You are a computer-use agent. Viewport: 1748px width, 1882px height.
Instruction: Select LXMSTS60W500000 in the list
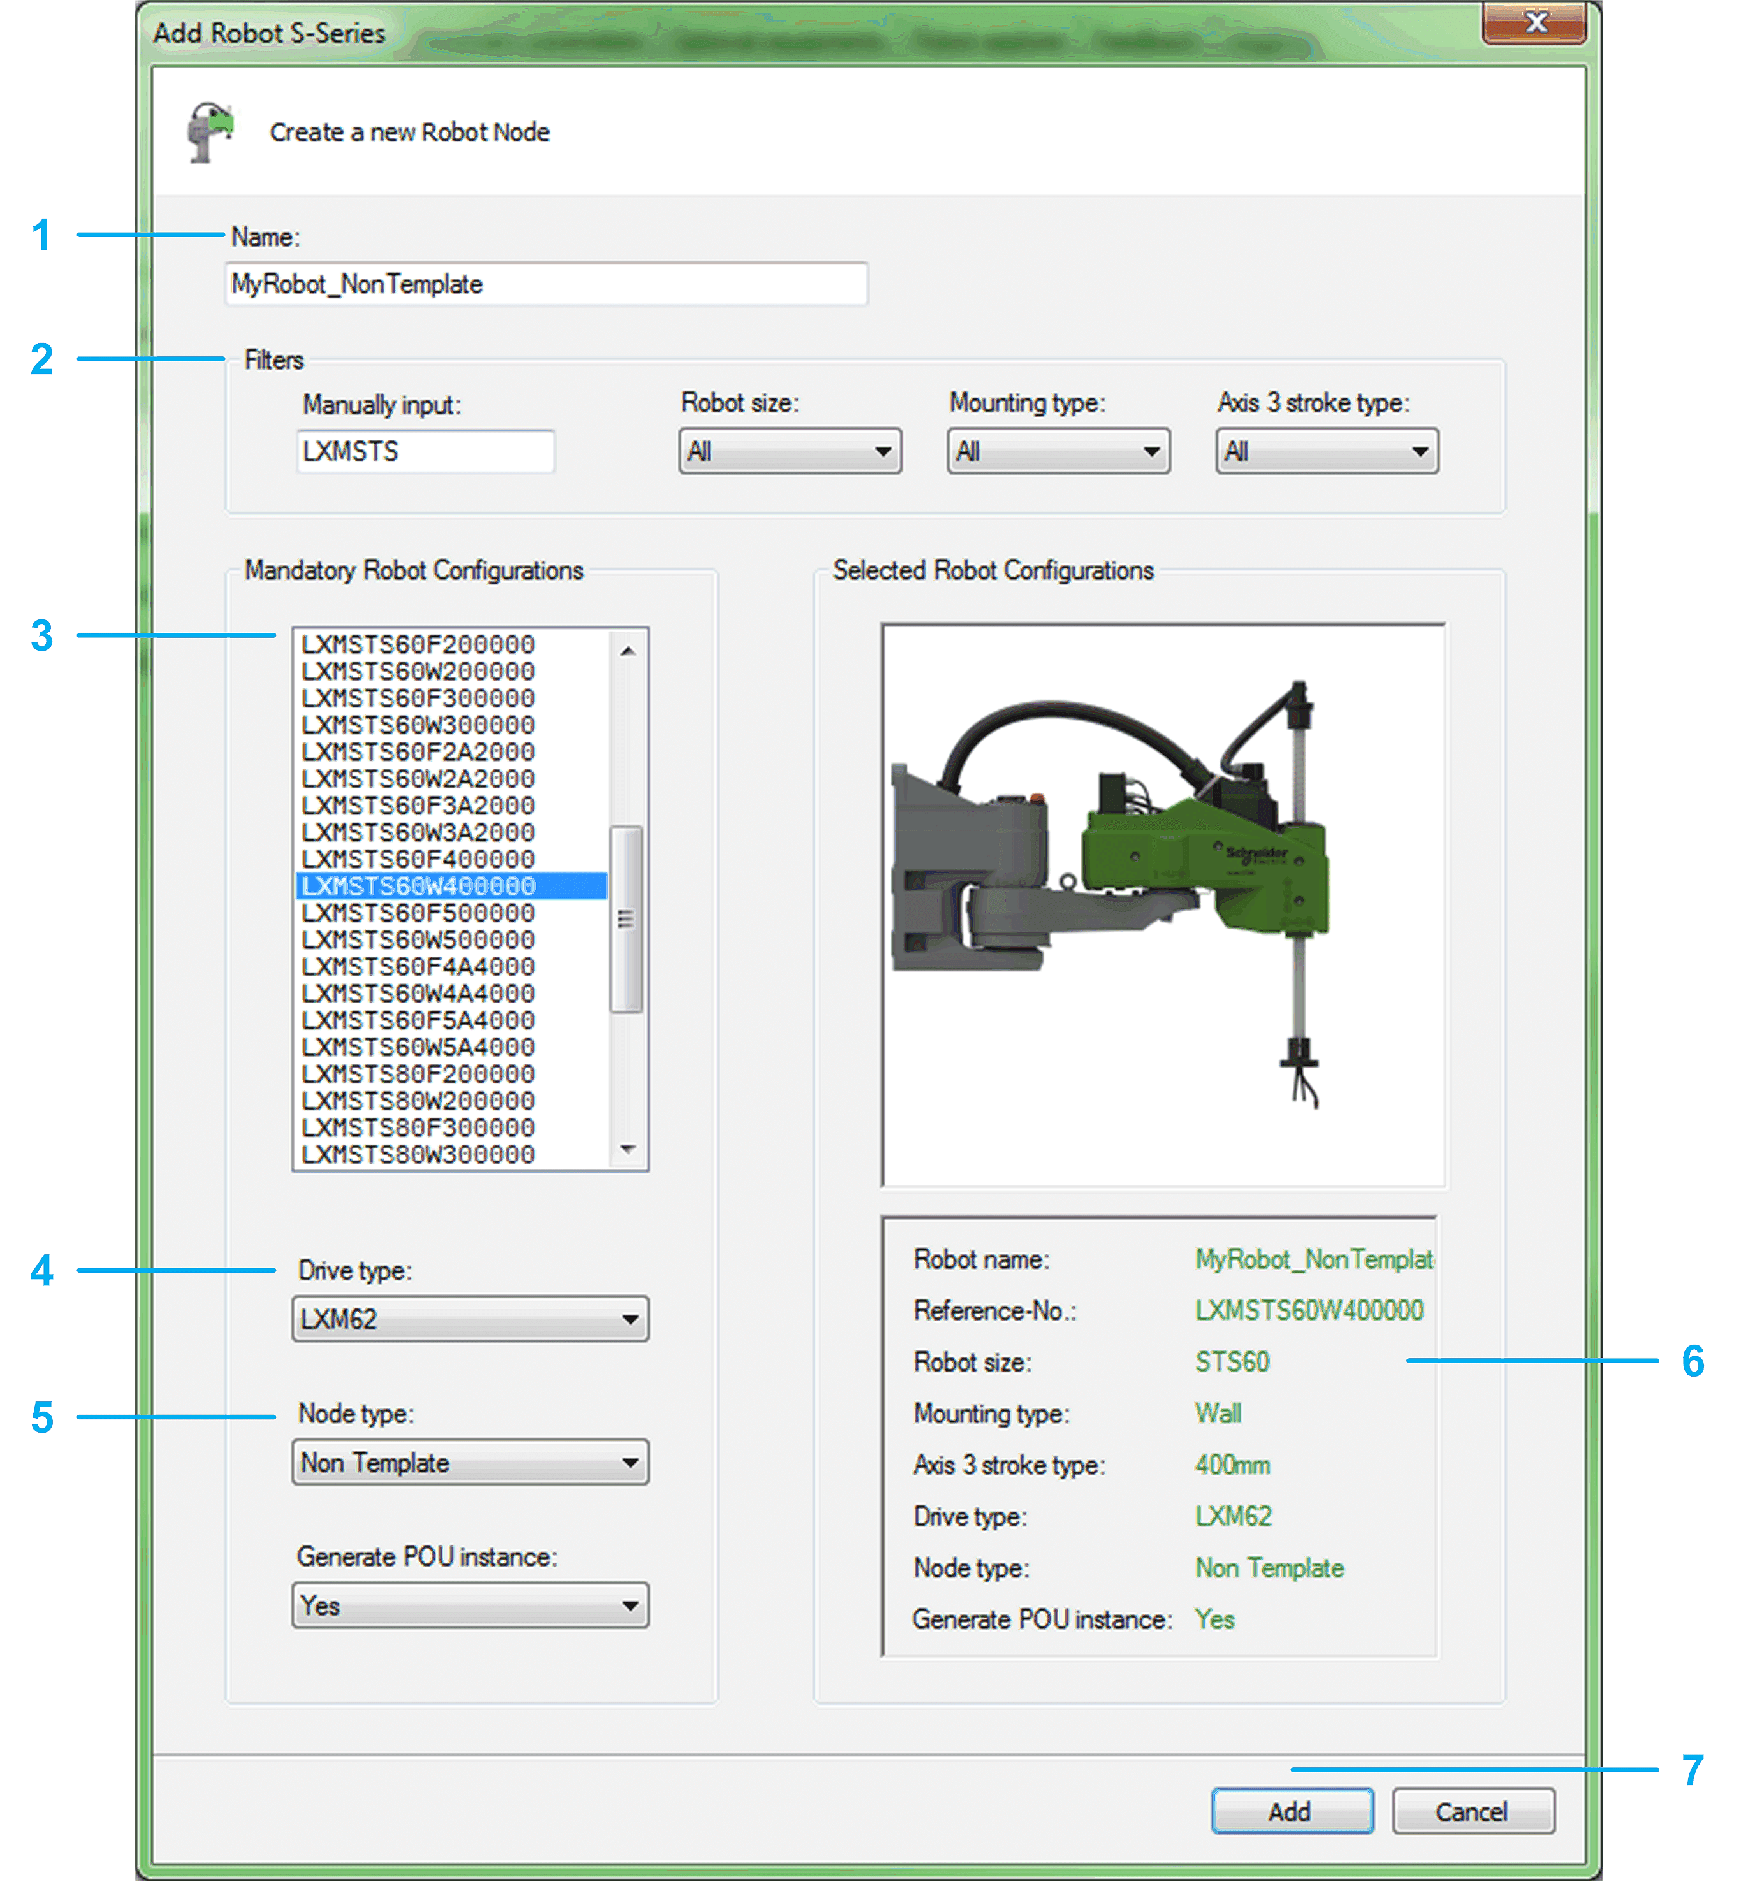pyautogui.click(x=451, y=939)
